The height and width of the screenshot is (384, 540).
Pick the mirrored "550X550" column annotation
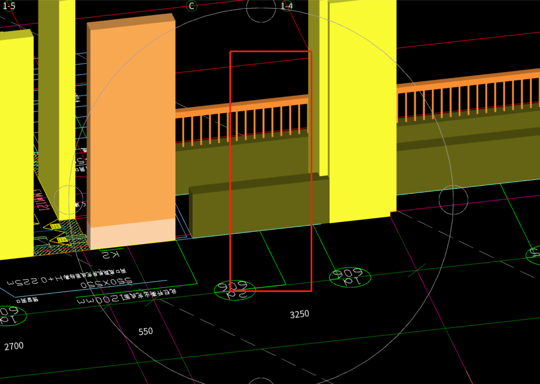(x=107, y=283)
